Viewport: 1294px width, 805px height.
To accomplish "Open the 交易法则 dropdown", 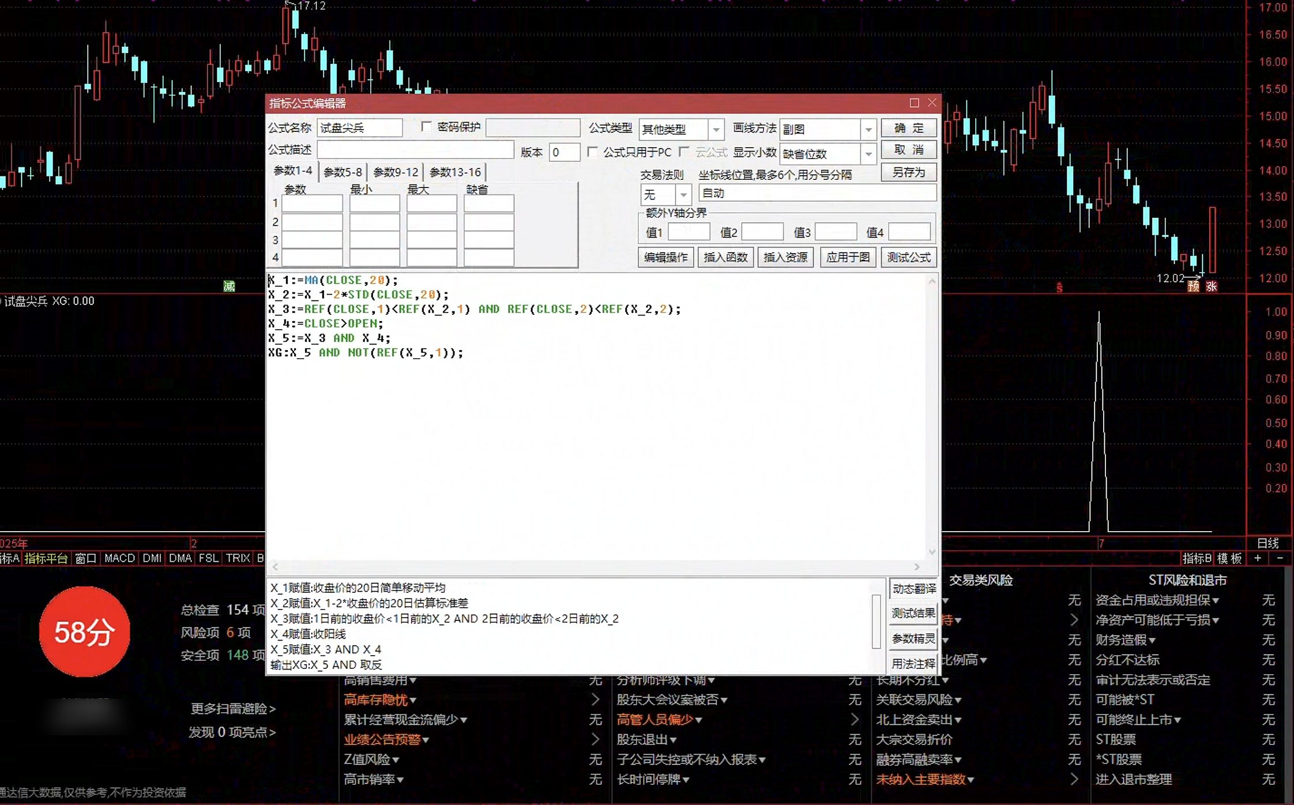I will 683,194.
